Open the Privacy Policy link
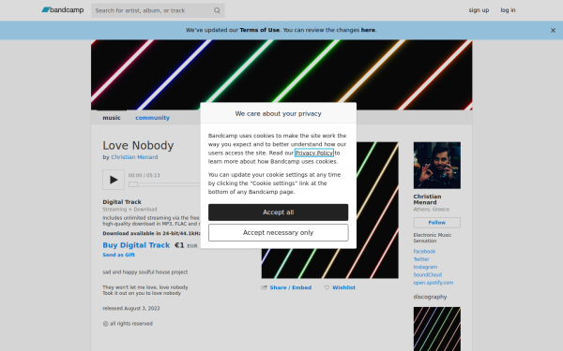 coord(313,153)
